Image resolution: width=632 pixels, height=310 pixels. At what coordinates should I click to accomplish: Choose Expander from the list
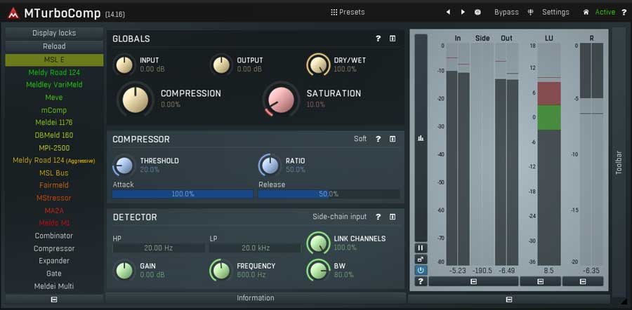[54, 260]
